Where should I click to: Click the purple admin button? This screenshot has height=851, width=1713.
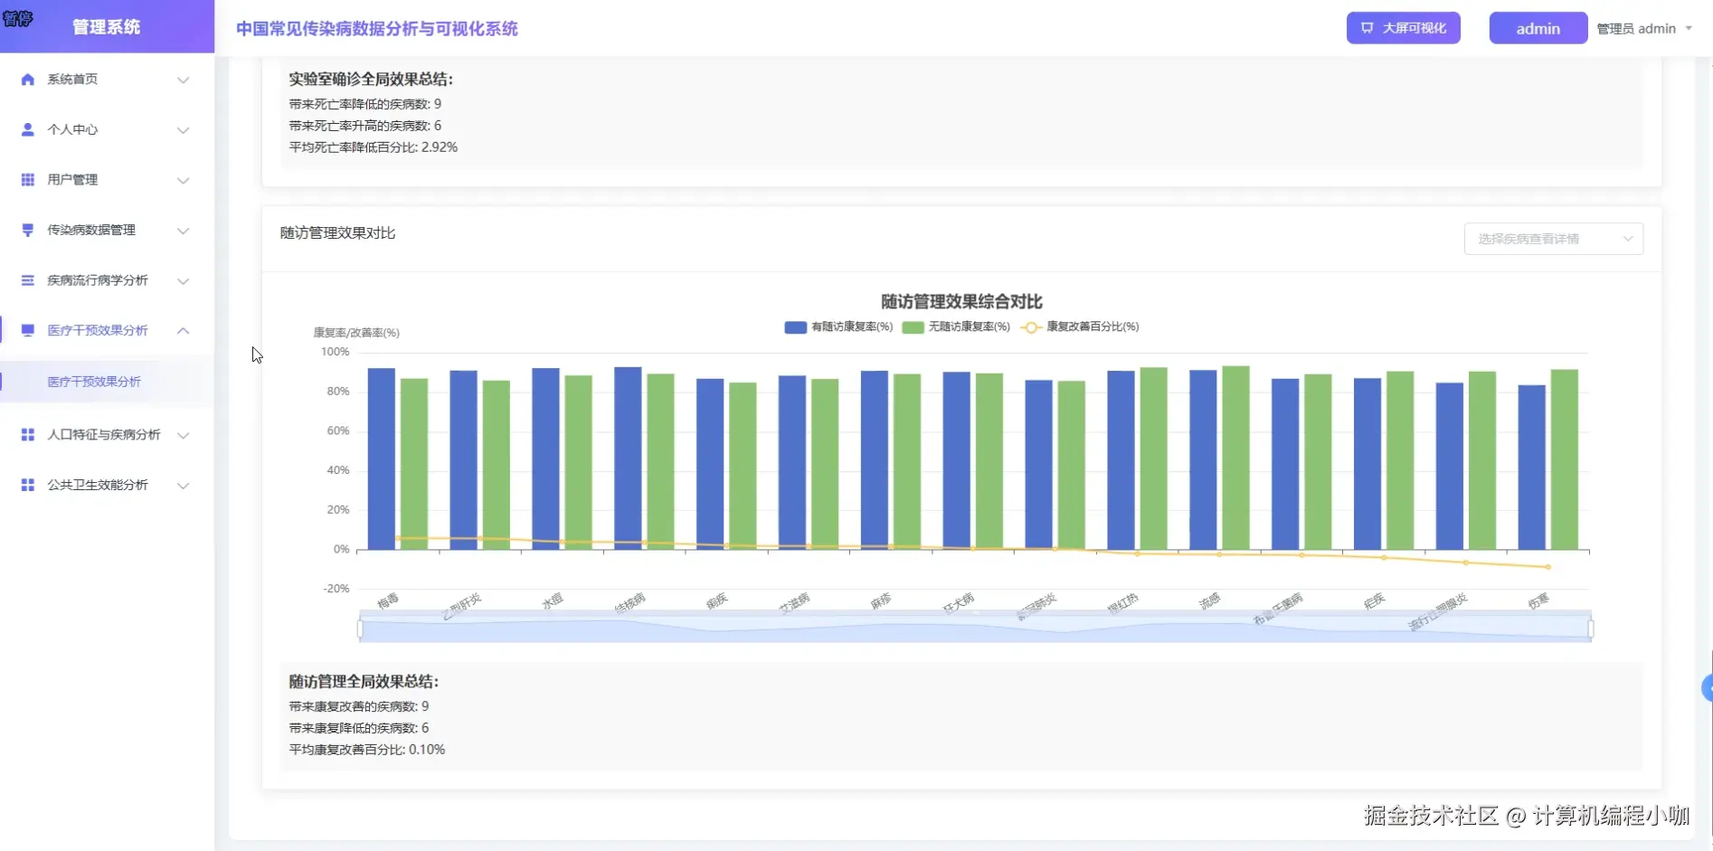[x=1538, y=28]
